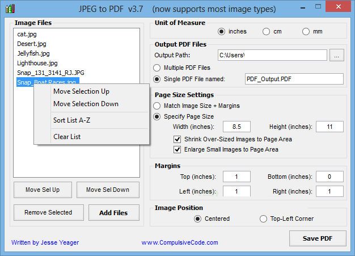Open the www.CompulsiveCode.com link
355x256 pixels.
tap(180, 242)
